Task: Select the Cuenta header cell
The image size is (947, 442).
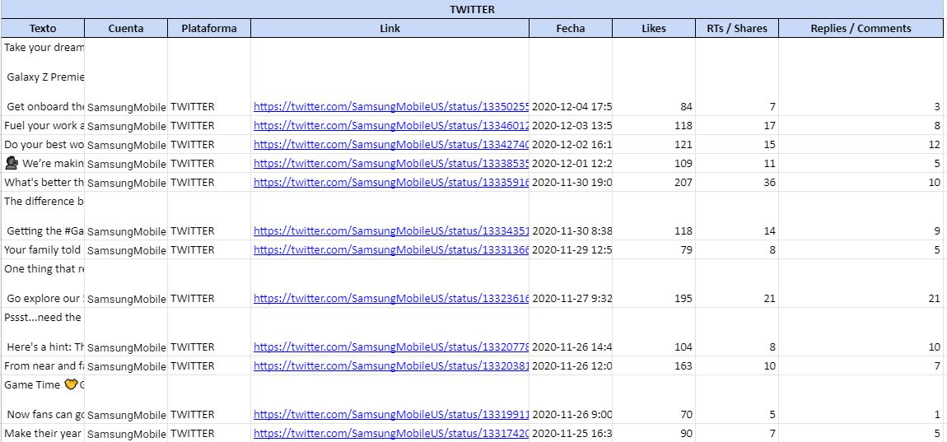Action: 126,28
